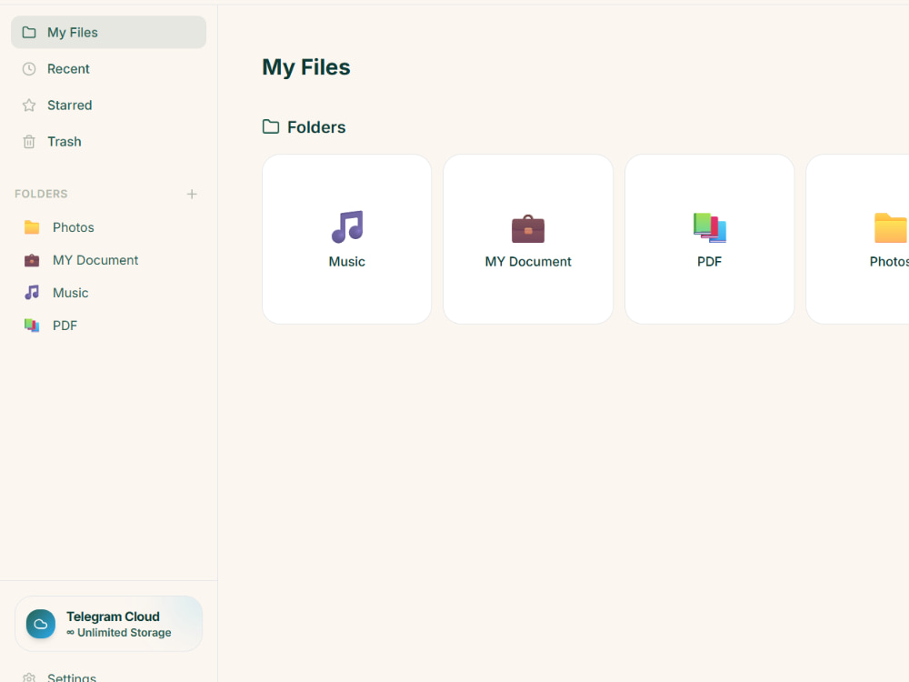Click the Folders heading icon

pyautogui.click(x=271, y=126)
